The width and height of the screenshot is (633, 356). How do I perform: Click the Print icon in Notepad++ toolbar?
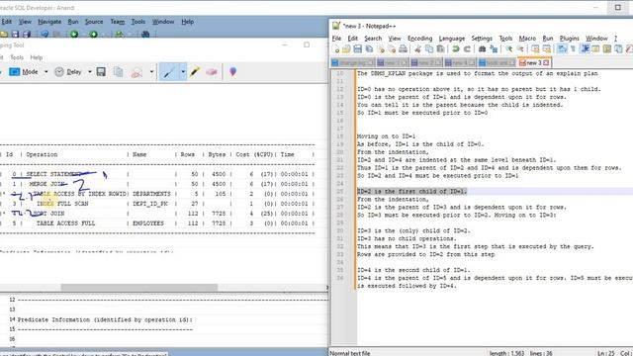click(403, 49)
